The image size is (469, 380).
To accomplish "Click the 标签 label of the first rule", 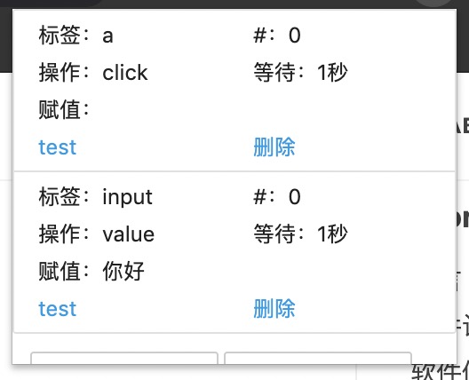I will click(64, 36).
